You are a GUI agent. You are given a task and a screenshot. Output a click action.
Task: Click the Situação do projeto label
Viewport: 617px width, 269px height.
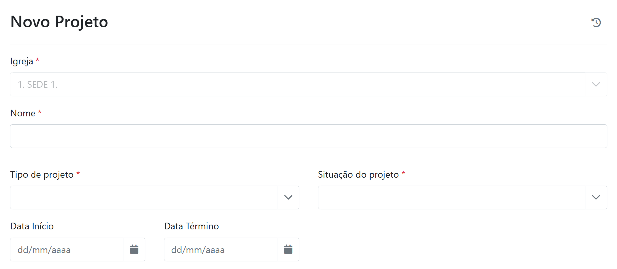pyautogui.click(x=358, y=175)
